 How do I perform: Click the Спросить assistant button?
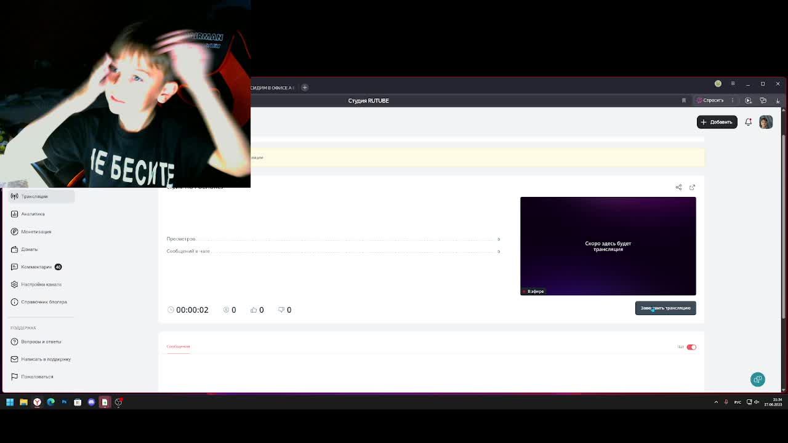(710, 100)
